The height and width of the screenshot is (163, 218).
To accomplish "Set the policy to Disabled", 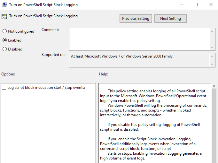I will (x=4, y=49).
